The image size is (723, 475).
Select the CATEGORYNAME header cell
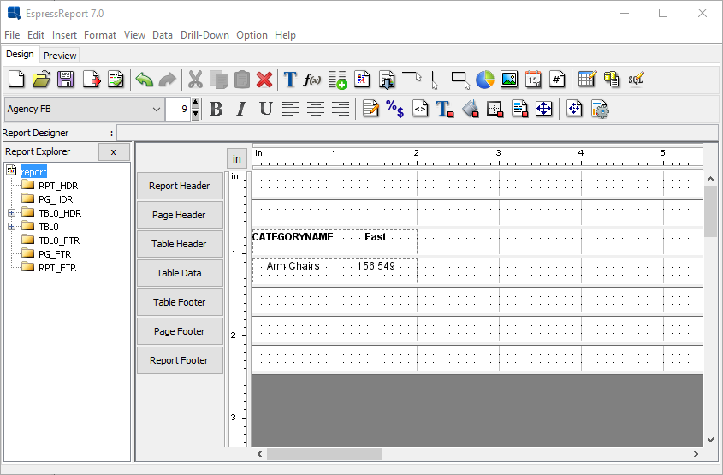tap(293, 241)
